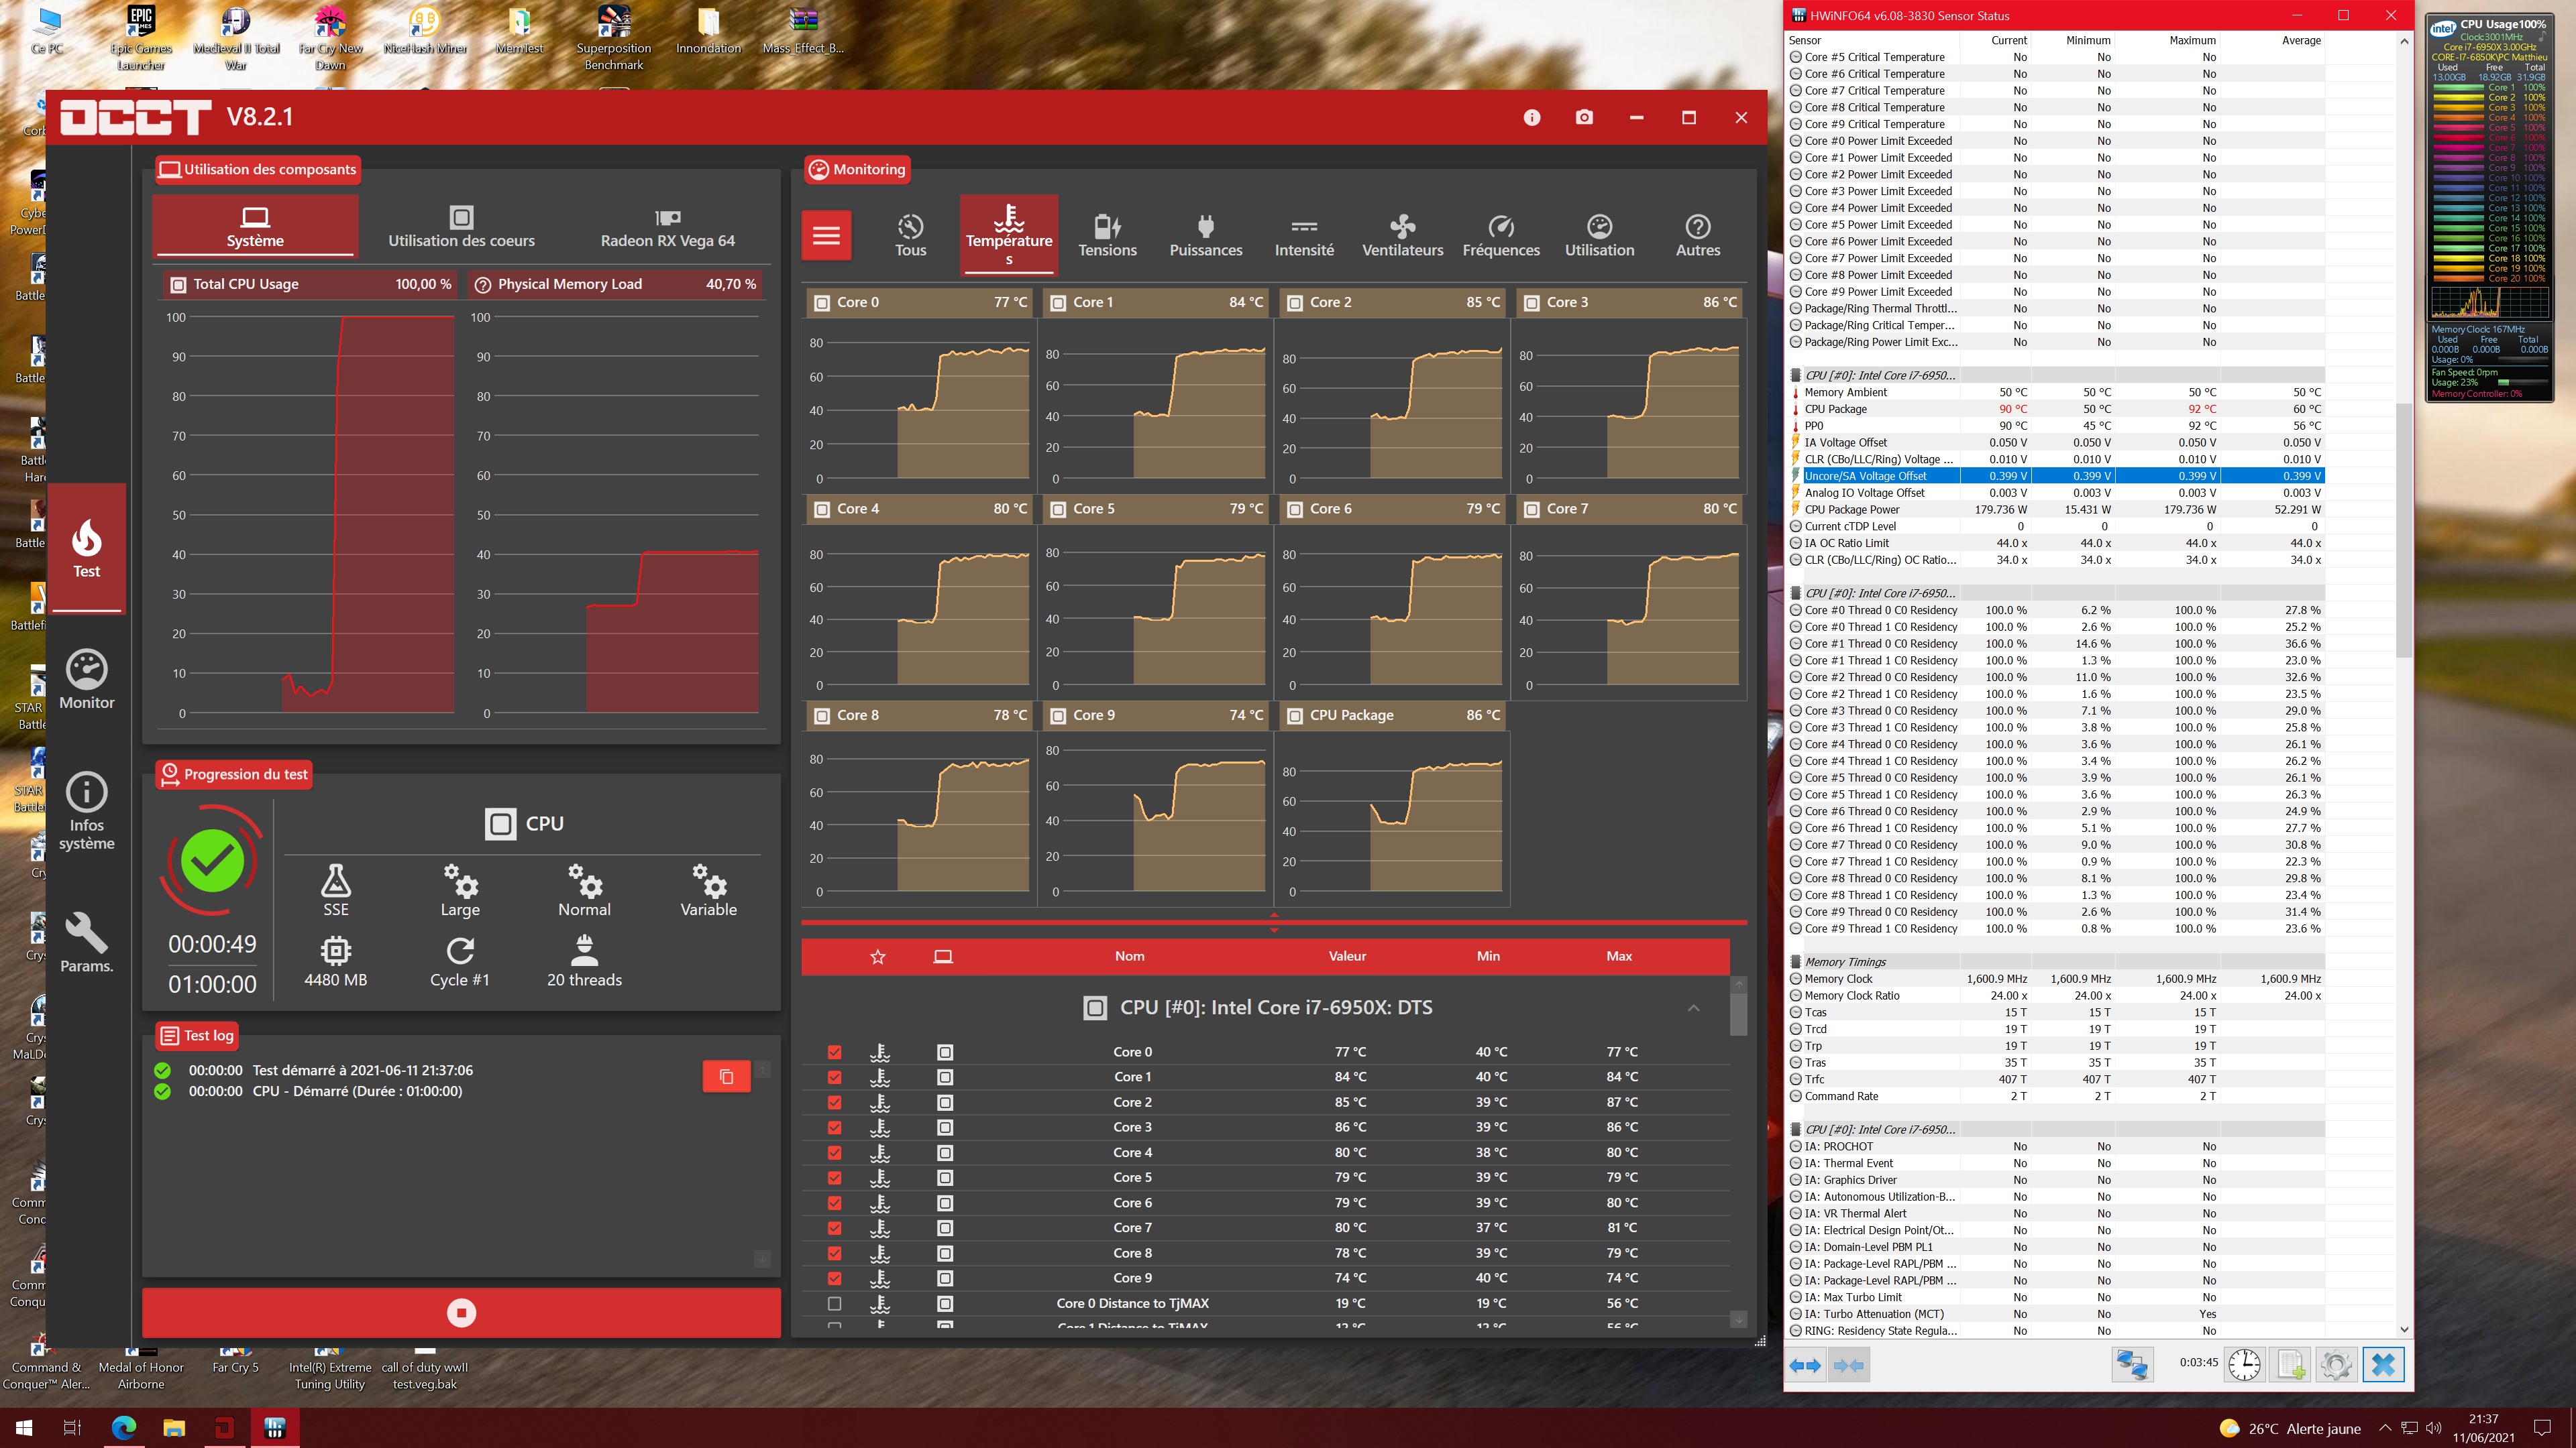The height and width of the screenshot is (1448, 2576).
Task: Switch to the Utilisation des coeurs tab
Action: coord(461,228)
